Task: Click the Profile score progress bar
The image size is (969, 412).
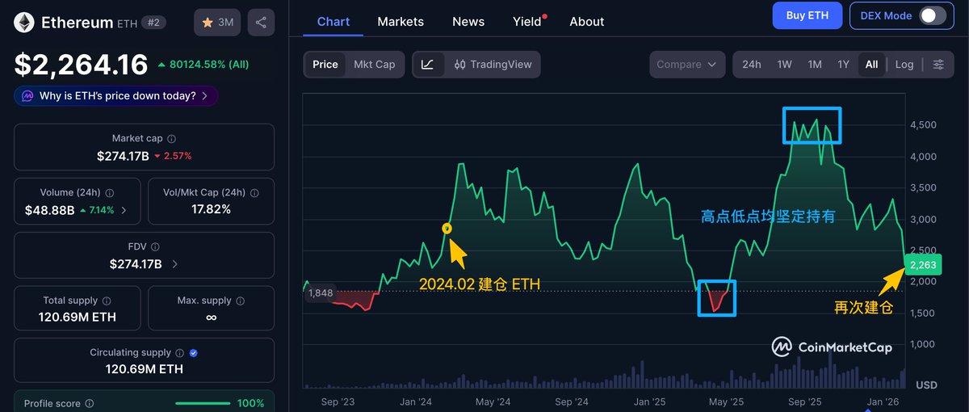Action: (203, 403)
